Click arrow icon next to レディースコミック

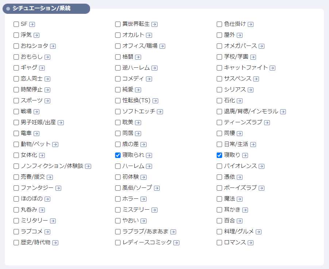(x=177, y=243)
